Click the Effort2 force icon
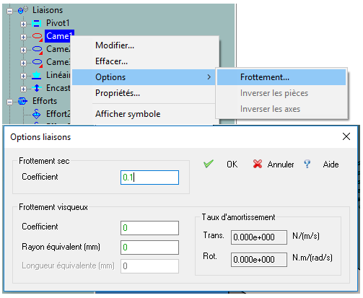Viewport: 363px width, 298px height. point(37,114)
